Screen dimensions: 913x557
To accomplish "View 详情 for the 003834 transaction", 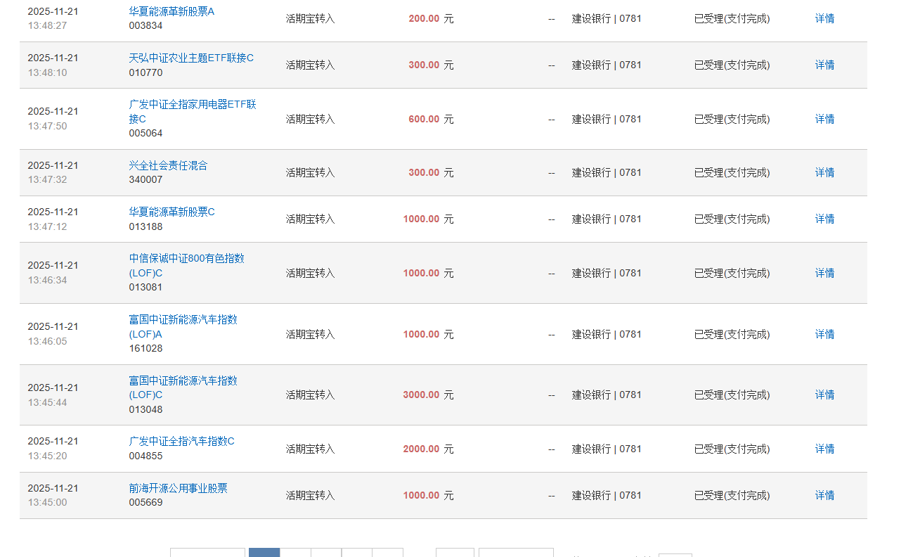I will [824, 18].
